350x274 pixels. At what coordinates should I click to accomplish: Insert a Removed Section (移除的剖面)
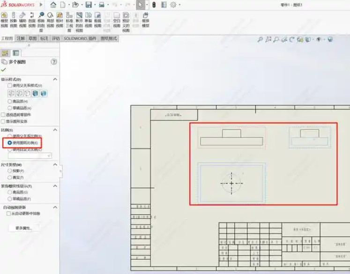click(41, 22)
